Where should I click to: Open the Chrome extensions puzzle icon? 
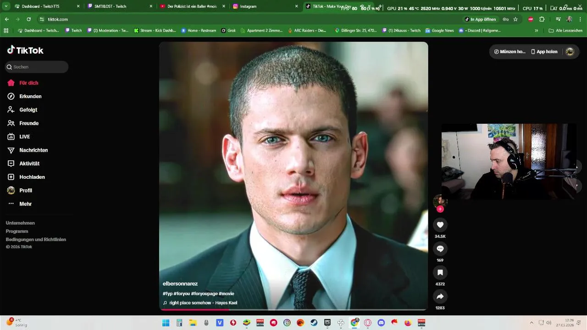point(542,19)
